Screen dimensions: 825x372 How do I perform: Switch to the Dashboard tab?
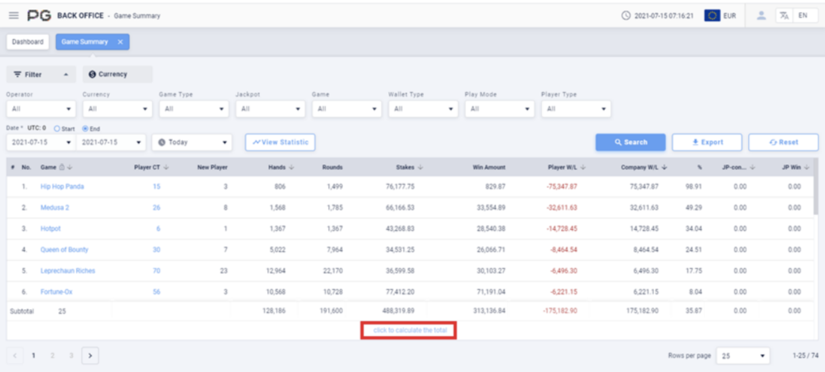pos(28,42)
